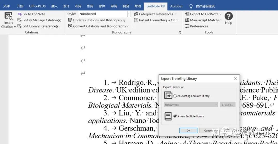Click the lightbulb Tell Me icon
The image size is (278, 144).
point(191,6)
